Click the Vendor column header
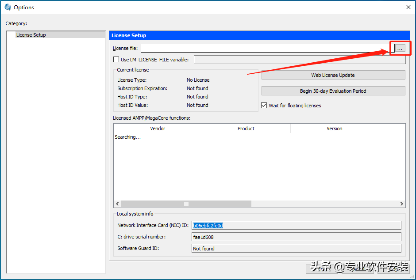Image resolution: width=416 pixels, height=280 pixels. pos(158,129)
